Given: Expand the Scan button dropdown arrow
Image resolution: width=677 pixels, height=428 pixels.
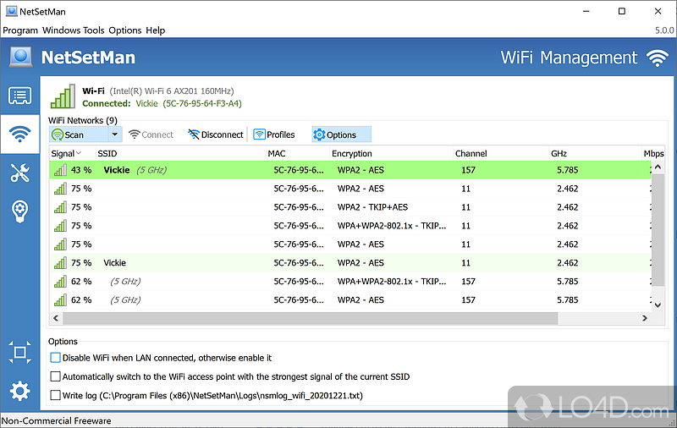Looking at the screenshot, I should click(x=115, y=134).
